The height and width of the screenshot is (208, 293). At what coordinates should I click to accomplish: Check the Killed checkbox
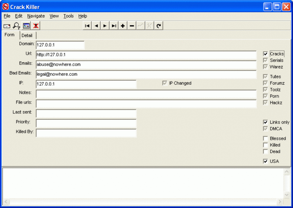click(x=266, y=145)
